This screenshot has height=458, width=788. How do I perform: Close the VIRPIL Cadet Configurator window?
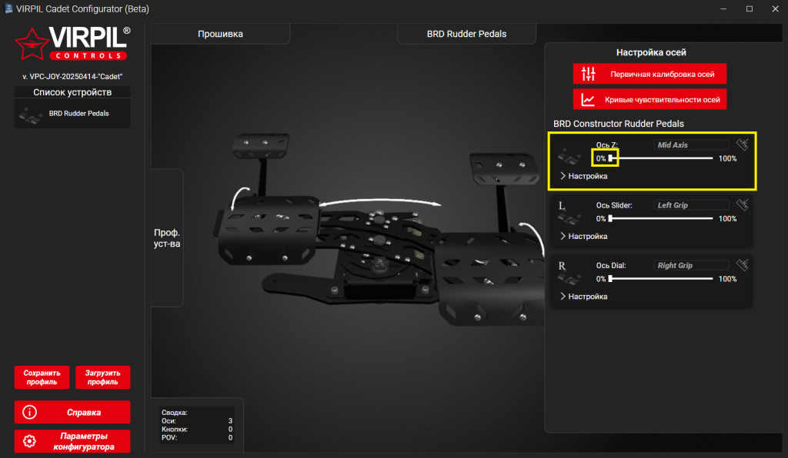[775, 9]
